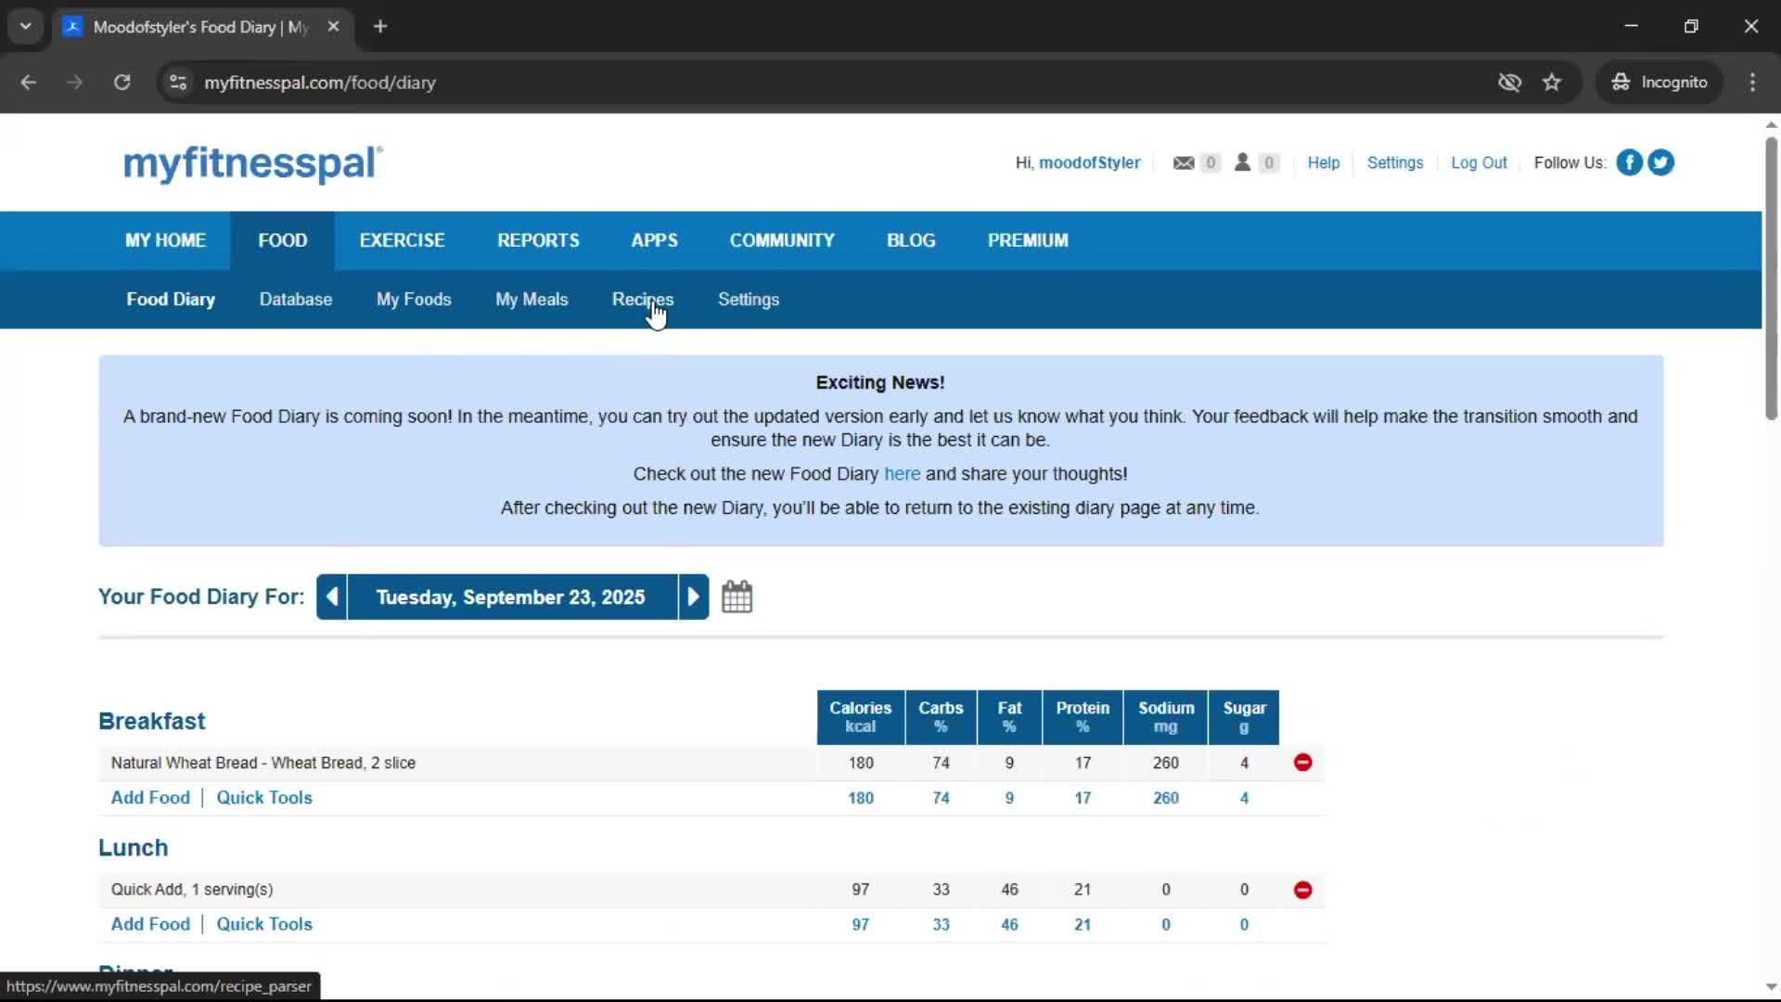Go to PREMIUM section

click(x=1028, y=240)
